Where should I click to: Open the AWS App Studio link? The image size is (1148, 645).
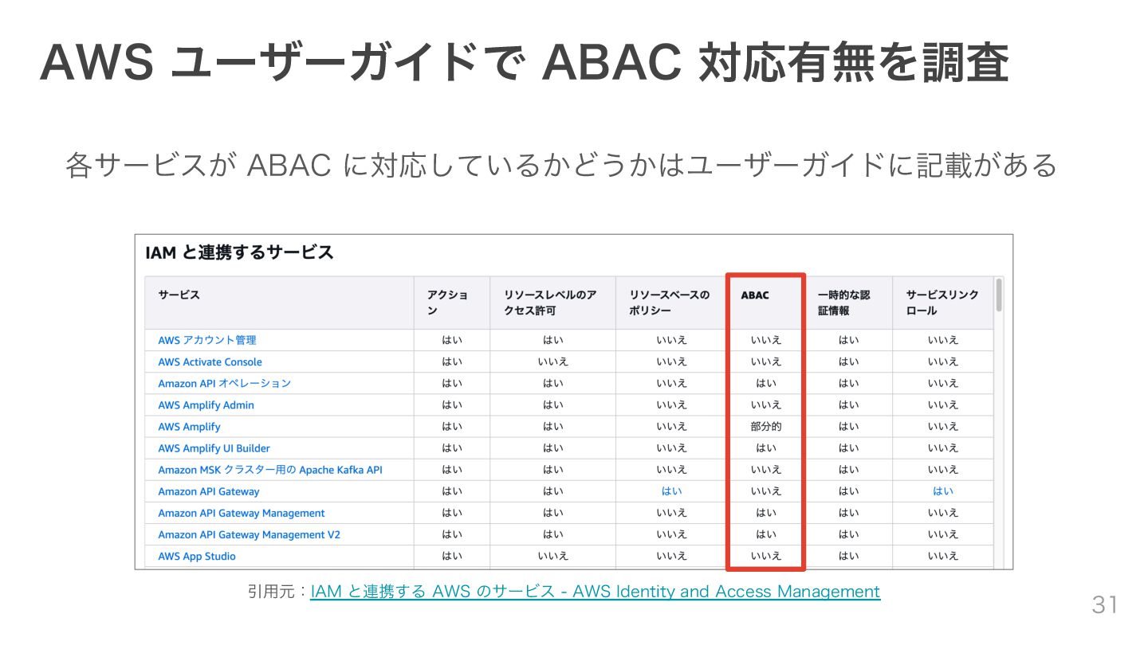point(197,556)
